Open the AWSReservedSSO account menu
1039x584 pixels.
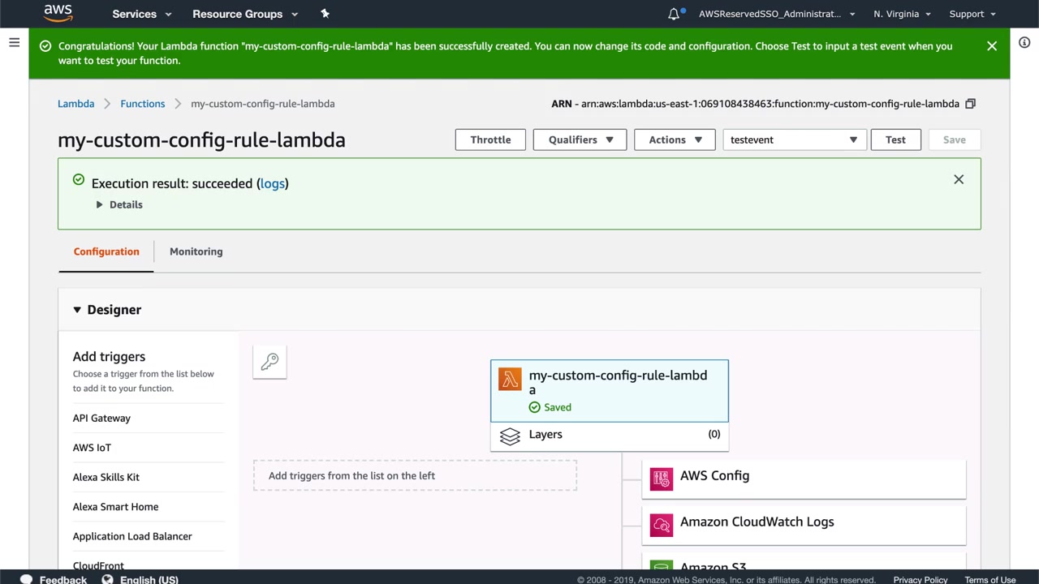777,14
